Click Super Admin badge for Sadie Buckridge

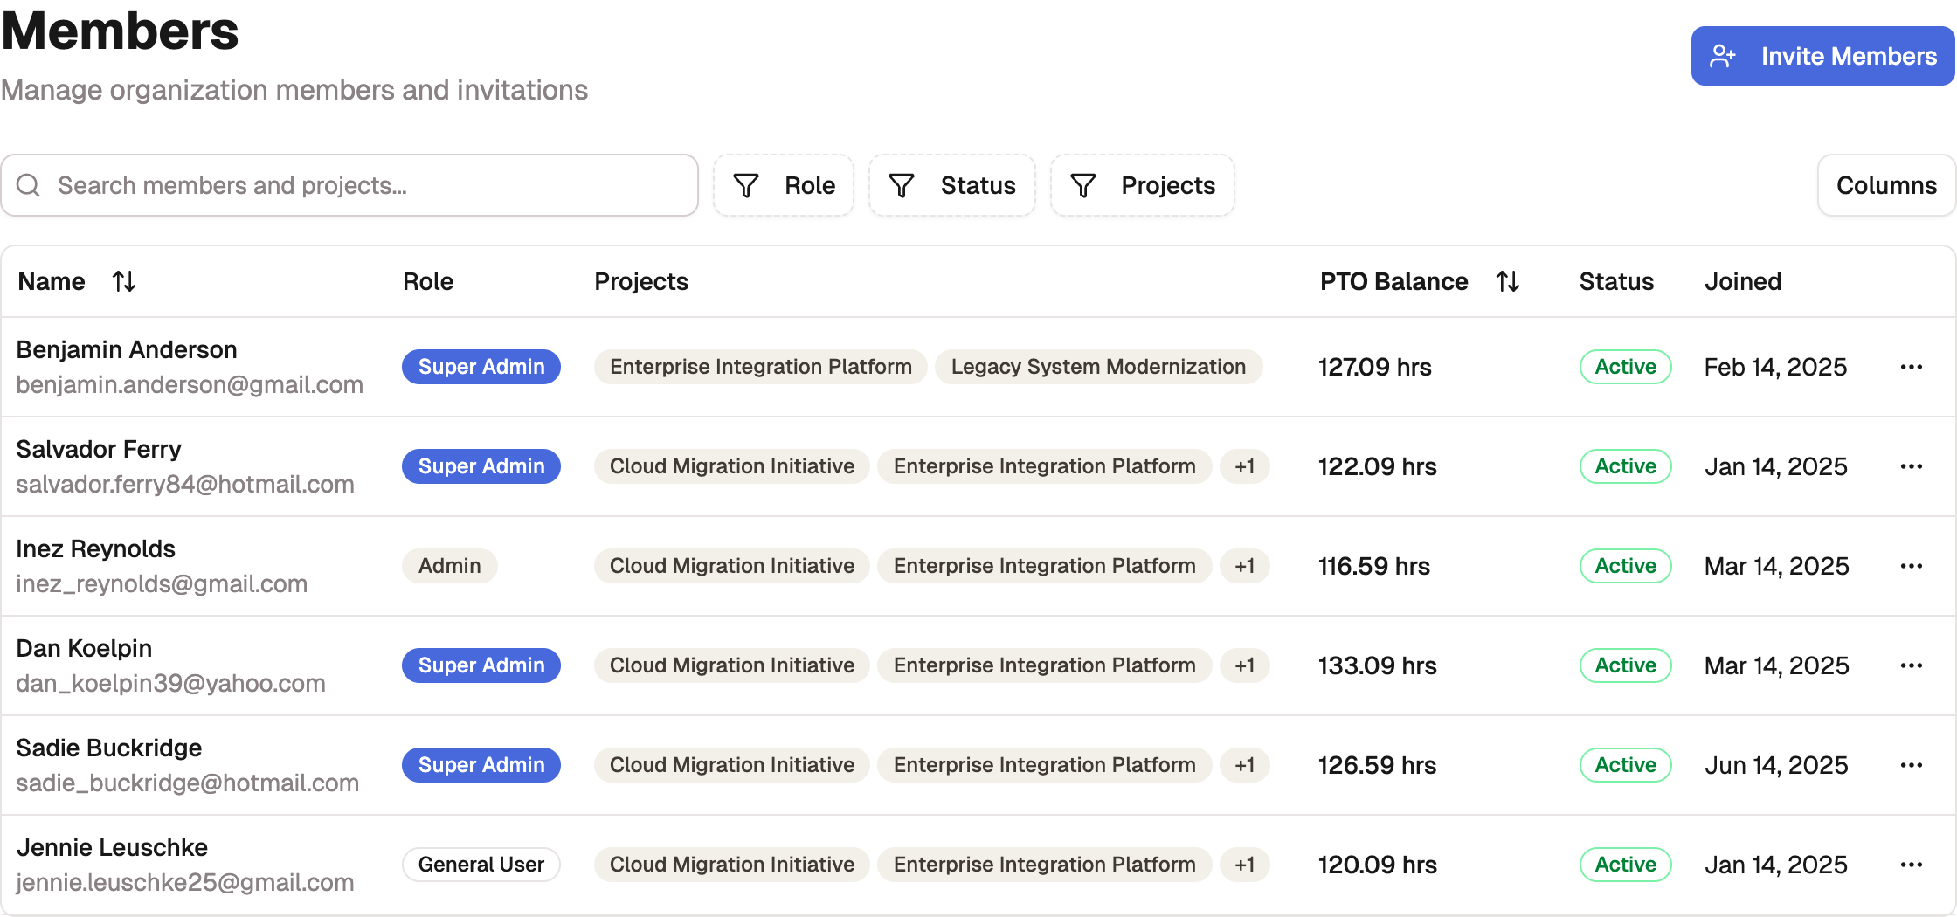point(481,765)
